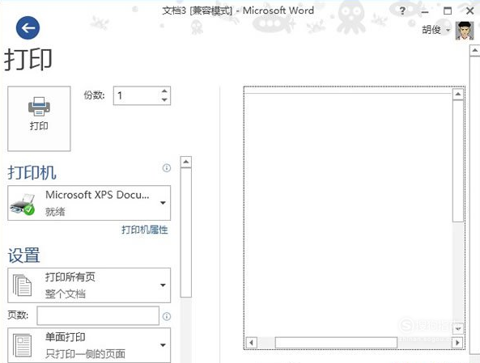This screenshot has width=480, height=363.
Task: Click preview horizontal scrollbar thumb
Action: (336, 343)
